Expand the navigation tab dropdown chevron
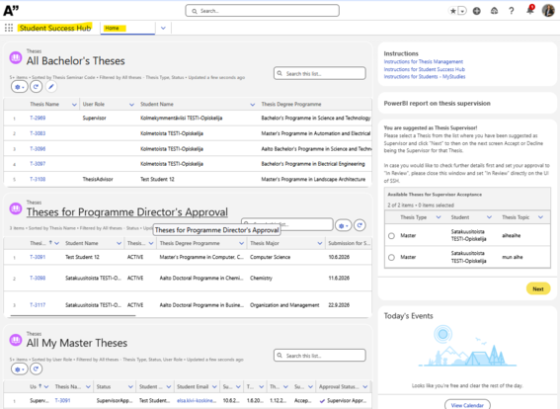The width and height of the screenshot is (560, 409). [x=163, y=28]
